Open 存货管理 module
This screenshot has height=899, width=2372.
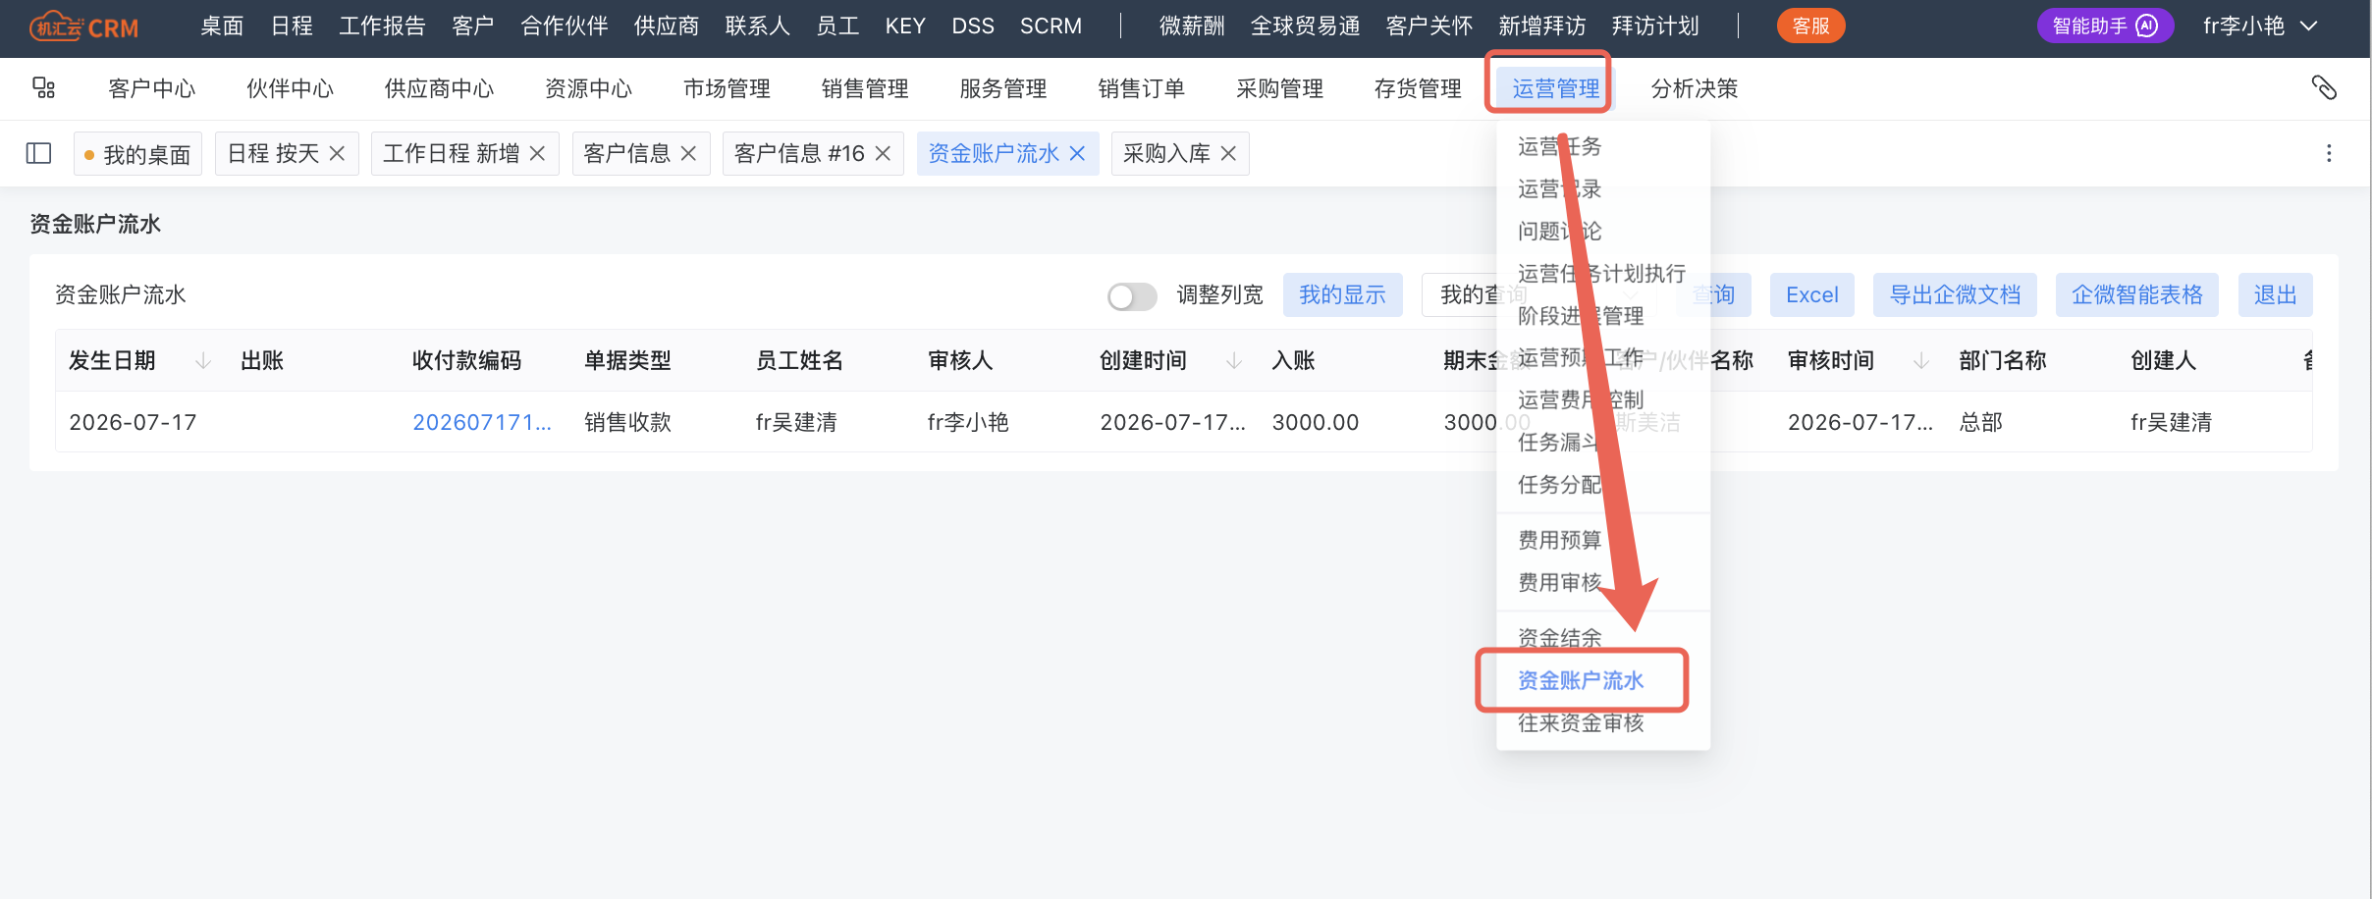1419,88
